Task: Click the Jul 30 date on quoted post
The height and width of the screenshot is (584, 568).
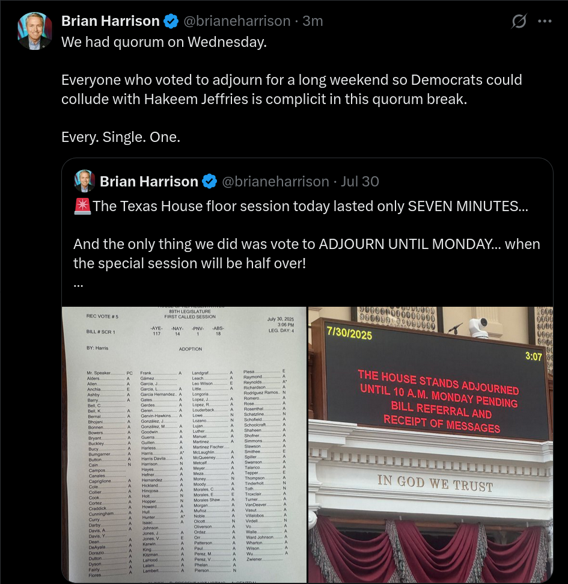Action: (360, 182)
